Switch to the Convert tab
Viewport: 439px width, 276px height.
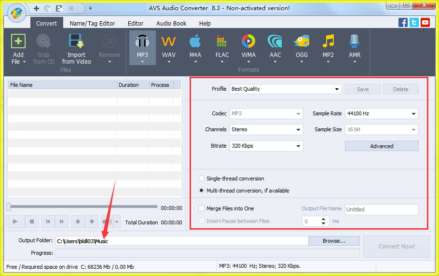(46, 24)
